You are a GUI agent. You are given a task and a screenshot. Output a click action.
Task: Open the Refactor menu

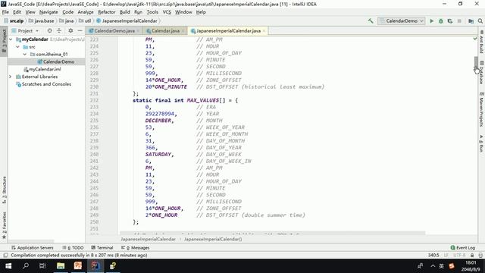pos(107,12)
